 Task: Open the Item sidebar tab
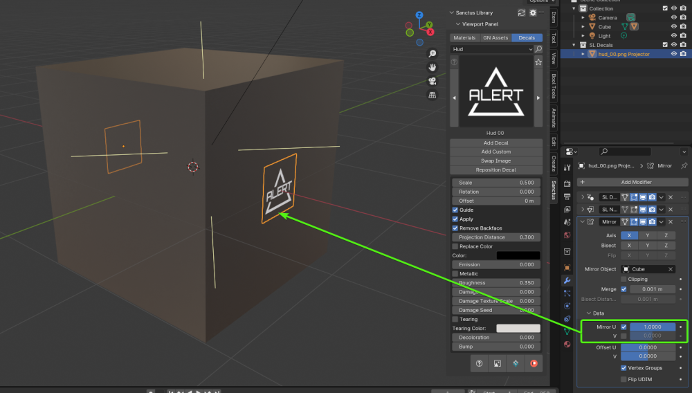tap(554, 17)
